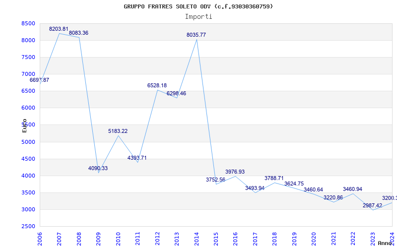Click the 2022 x-axis year label
Screen dimensions: 397x248
(353, 239)
